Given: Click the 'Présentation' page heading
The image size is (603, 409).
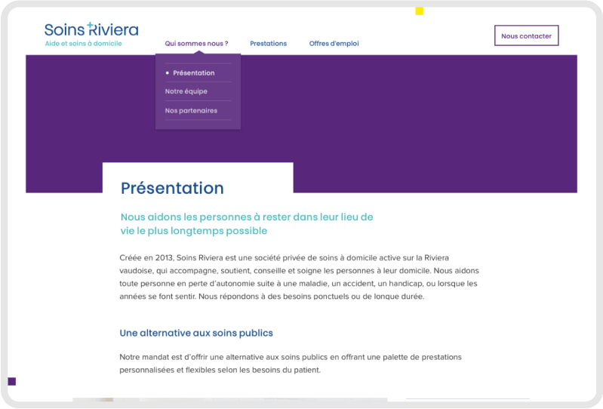Looking at the screenshot, I should (172, 188).
